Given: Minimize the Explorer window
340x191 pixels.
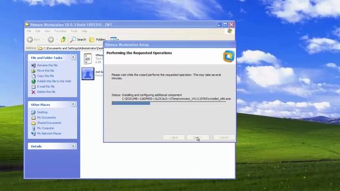Looking at the screenshot, I should coord(219,24).
